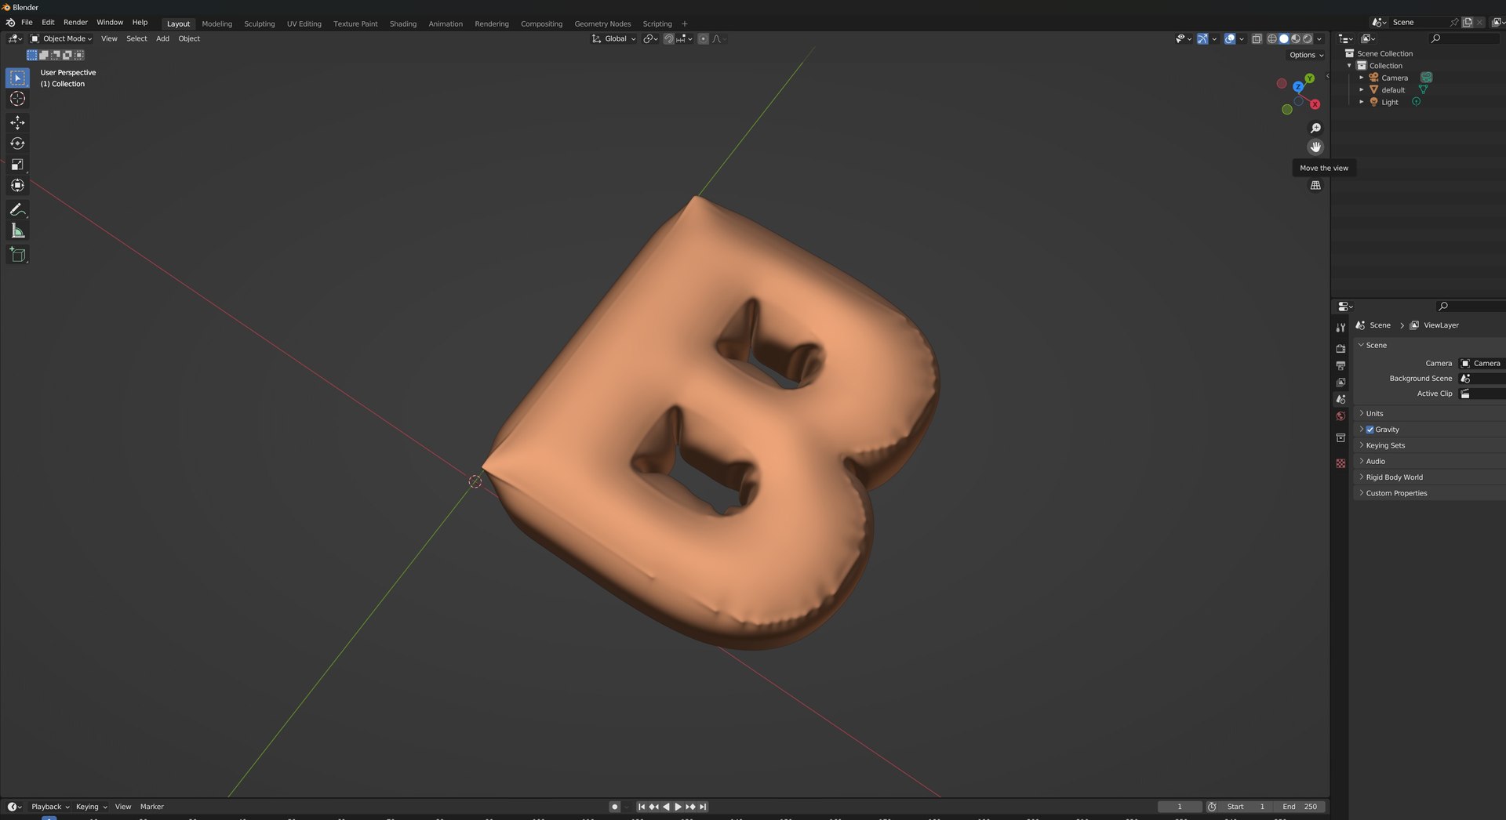Screen dimensions: 1506x820
Task: Switch perspective/orthographic grid icon
Action: click(1315, 186)
